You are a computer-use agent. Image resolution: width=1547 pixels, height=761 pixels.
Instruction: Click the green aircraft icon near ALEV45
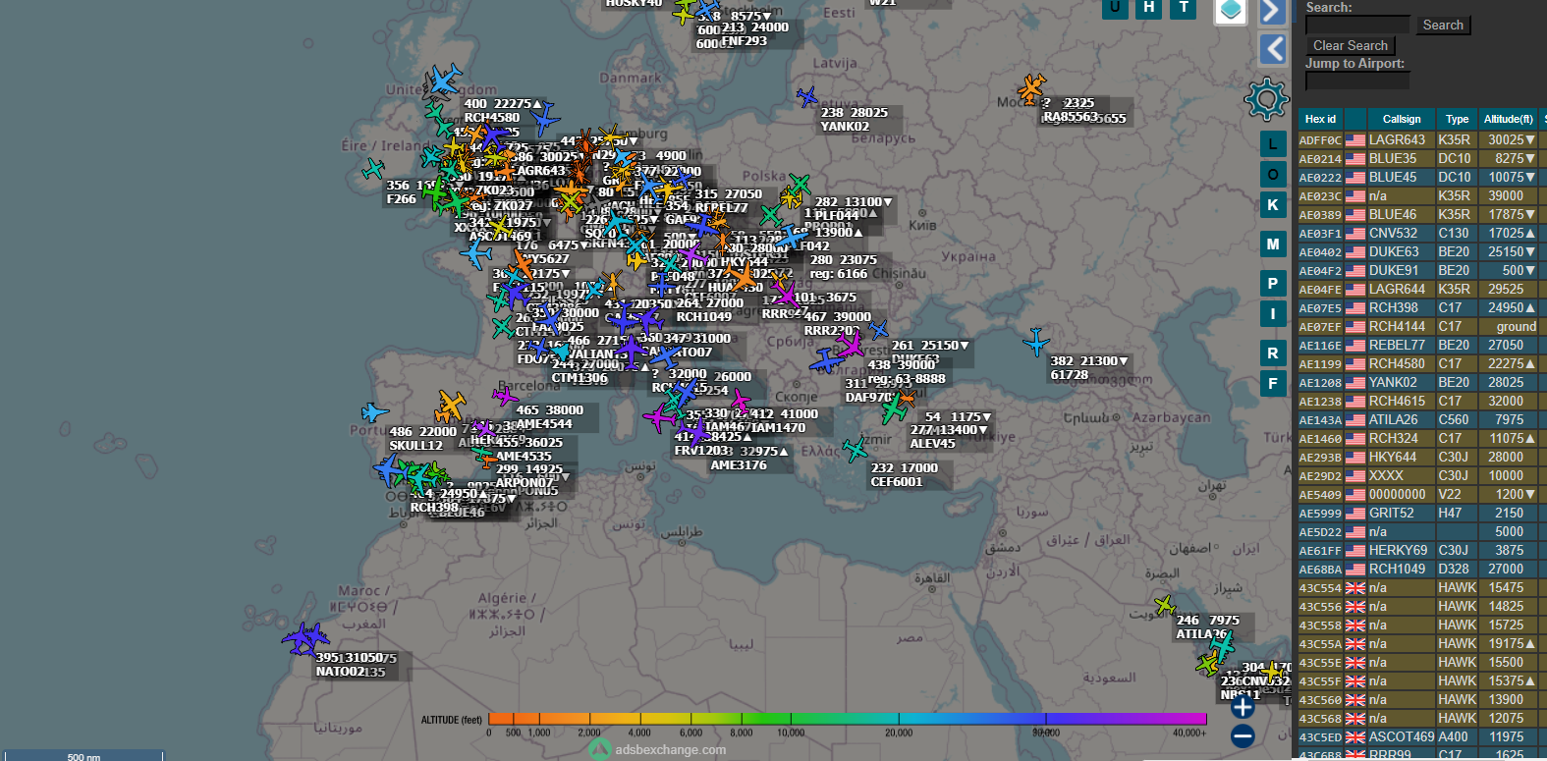[894, 408]
